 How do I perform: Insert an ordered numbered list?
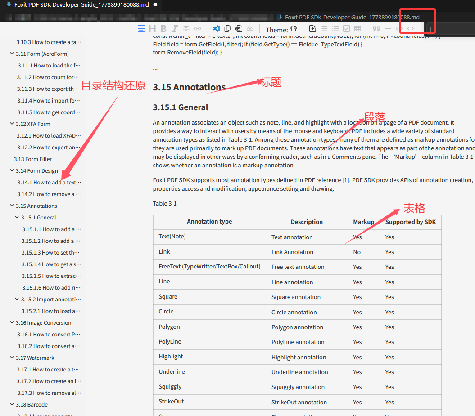pos(335,29)
